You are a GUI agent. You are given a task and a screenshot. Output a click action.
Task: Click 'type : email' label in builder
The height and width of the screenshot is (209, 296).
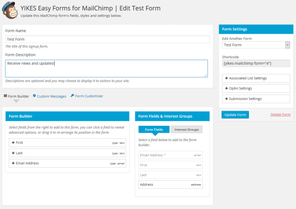tap(117, 164)
